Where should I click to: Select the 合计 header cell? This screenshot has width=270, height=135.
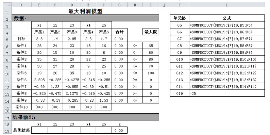tap(119, 32)
